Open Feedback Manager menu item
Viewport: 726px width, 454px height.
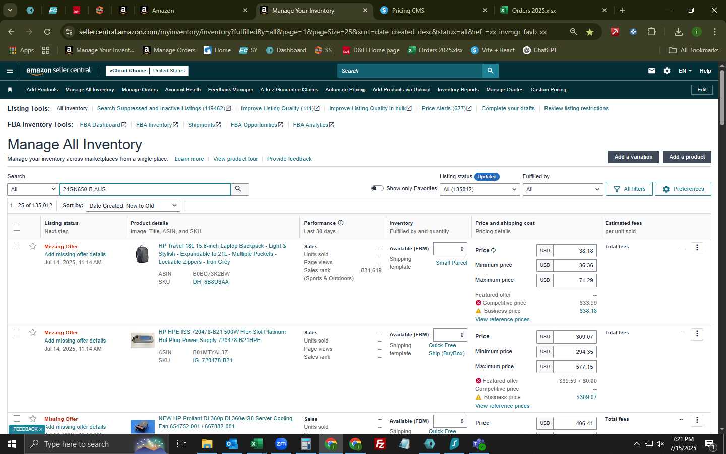[230, 90]
